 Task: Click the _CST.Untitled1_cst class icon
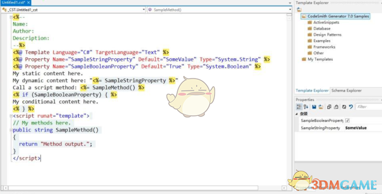pos(4,10)
